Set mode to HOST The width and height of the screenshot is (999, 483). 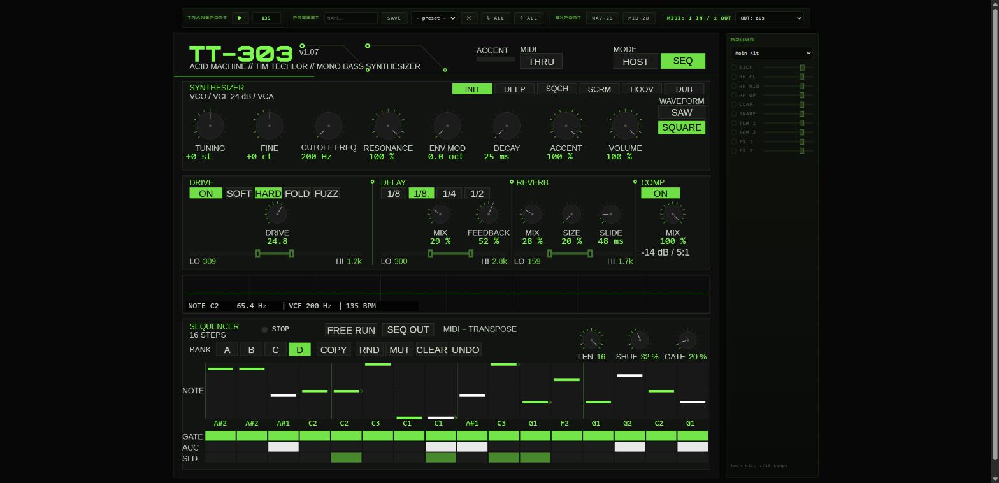tap(635, 61)
